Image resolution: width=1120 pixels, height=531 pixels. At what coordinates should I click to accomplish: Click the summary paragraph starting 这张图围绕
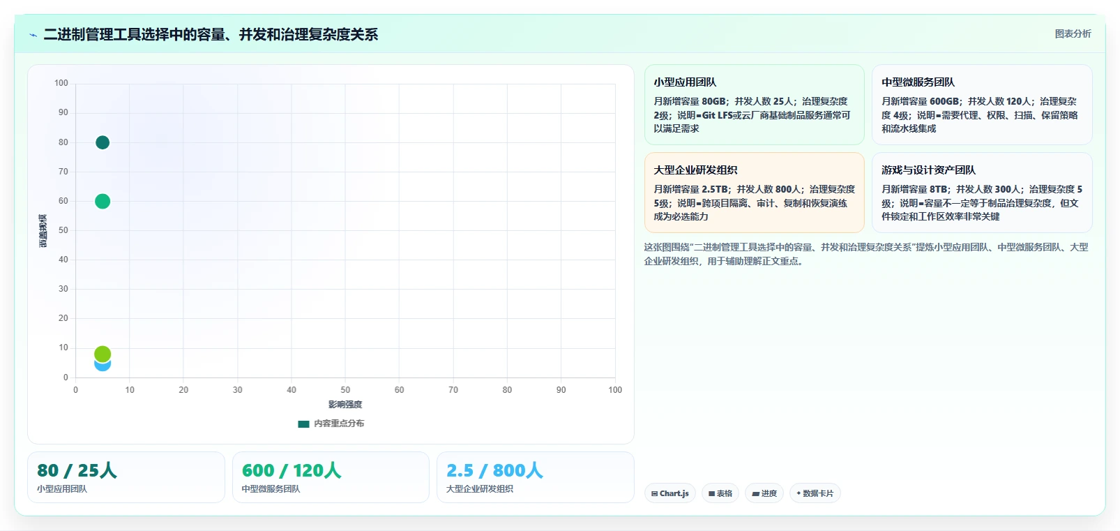(866, 254)
